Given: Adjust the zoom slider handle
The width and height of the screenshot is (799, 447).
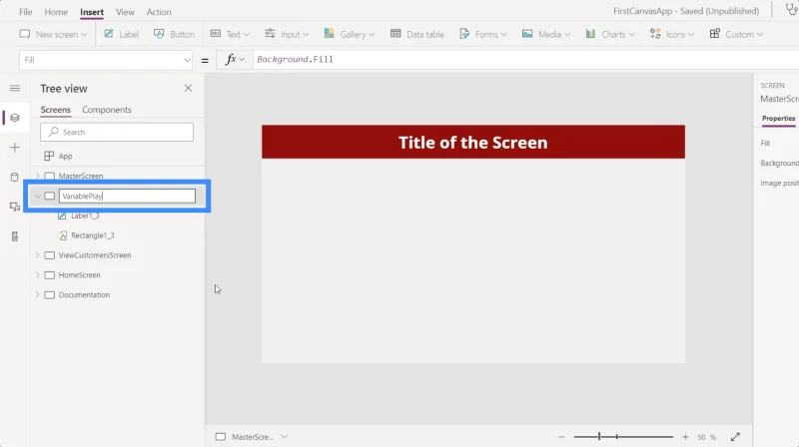Looking at the screenshot, I should point(599,436).
